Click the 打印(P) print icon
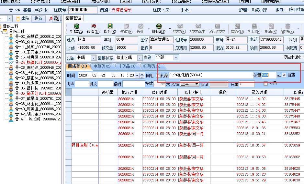 tap(254, 26)
